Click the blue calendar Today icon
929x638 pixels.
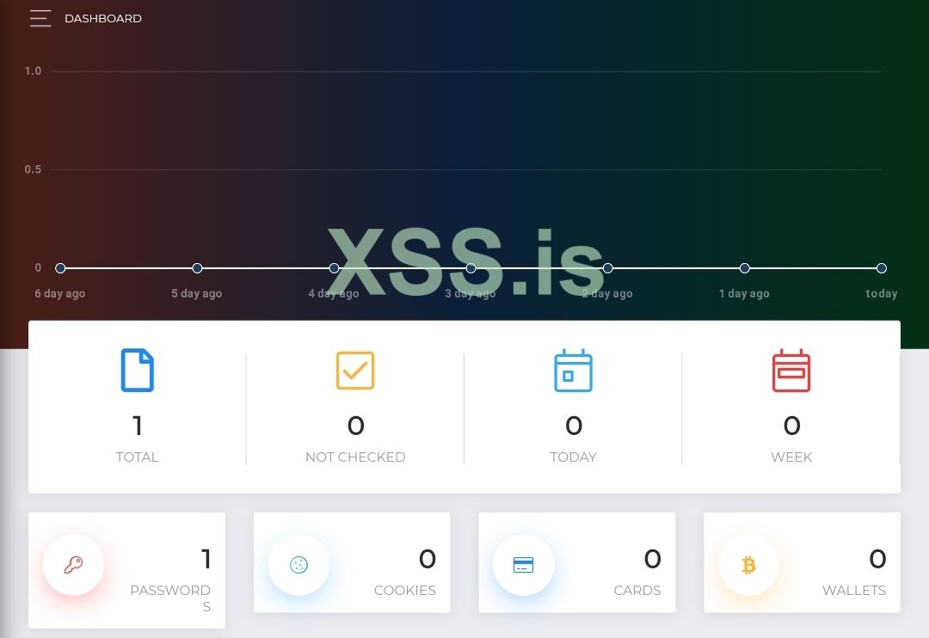(573, 371)
